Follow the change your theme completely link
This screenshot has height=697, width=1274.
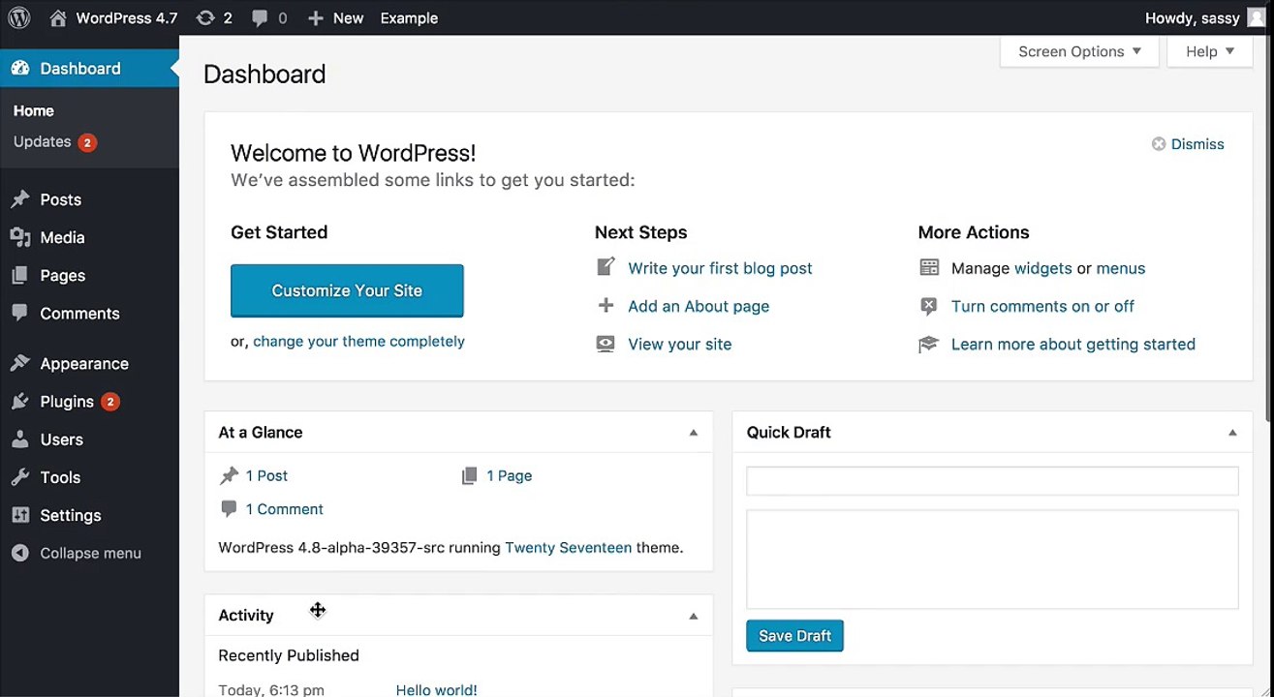(358, 342)
